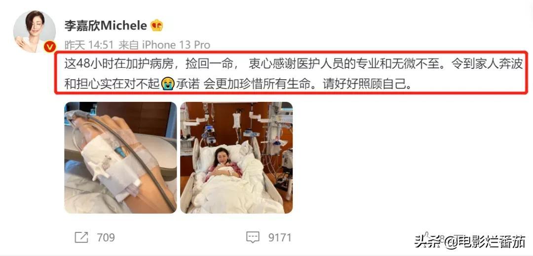Tap the comment bubble icon
Screen dimensions: 533x256
point(253,237)
